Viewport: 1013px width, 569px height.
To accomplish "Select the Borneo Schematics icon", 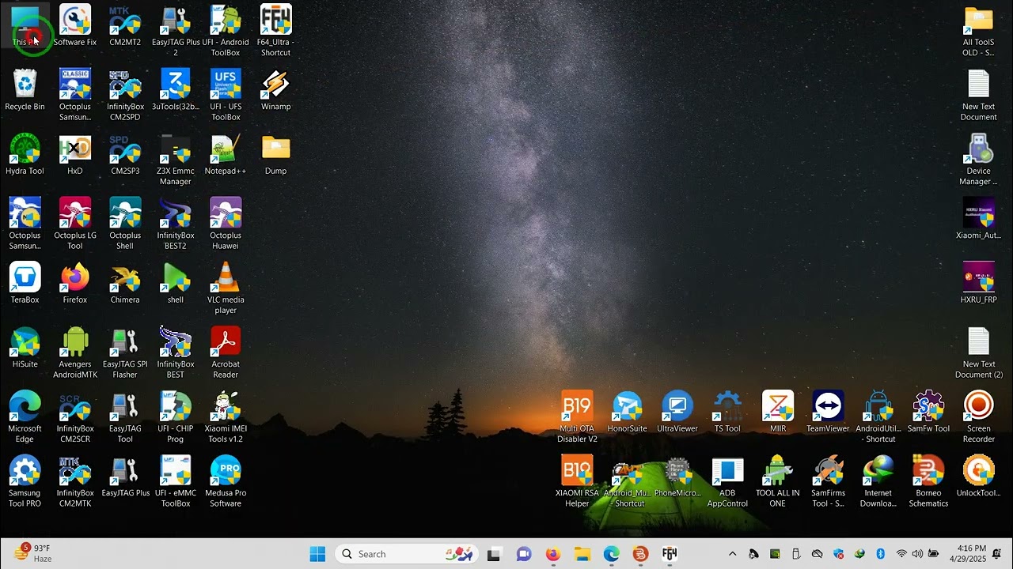I will click(928, 481).
